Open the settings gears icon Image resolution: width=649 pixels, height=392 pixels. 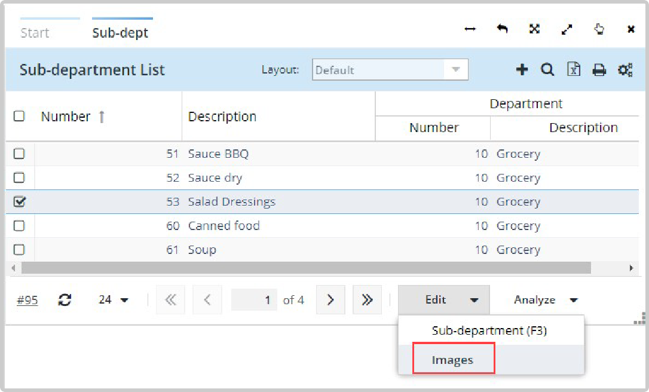(x=625, y=70)
